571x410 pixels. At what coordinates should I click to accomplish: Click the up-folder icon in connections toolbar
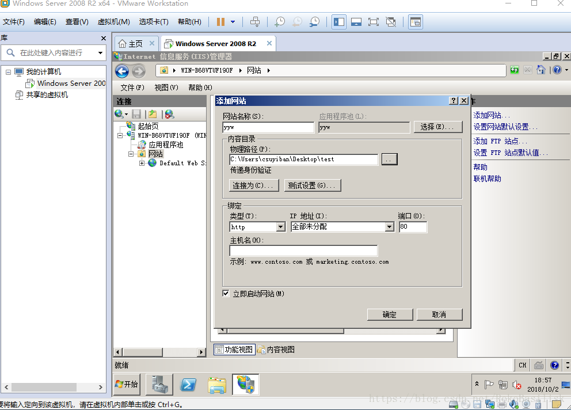(x=153, y=115)
